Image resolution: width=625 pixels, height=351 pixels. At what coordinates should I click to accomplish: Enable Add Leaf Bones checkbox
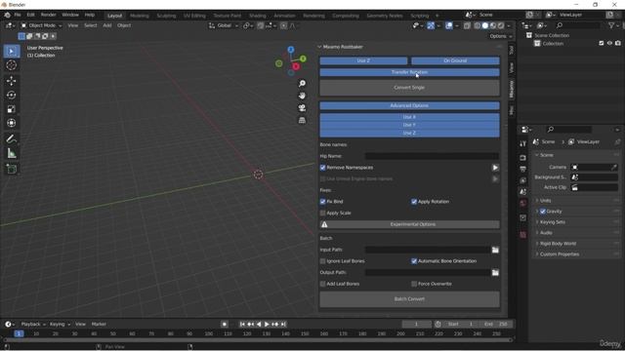click(323, 284)
